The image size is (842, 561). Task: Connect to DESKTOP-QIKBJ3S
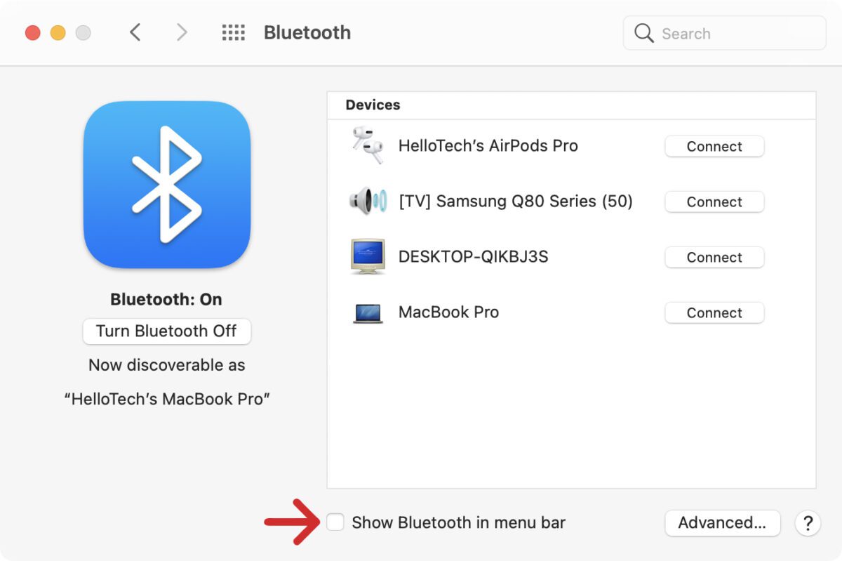pyautogui.click(x=714, y=257)
